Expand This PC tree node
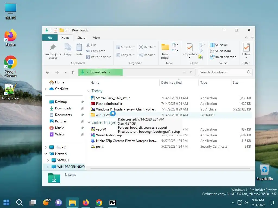Screen dimensions: 278x208 click(46, 147)
